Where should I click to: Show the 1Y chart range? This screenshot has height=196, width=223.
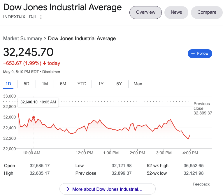pos(101,84)
